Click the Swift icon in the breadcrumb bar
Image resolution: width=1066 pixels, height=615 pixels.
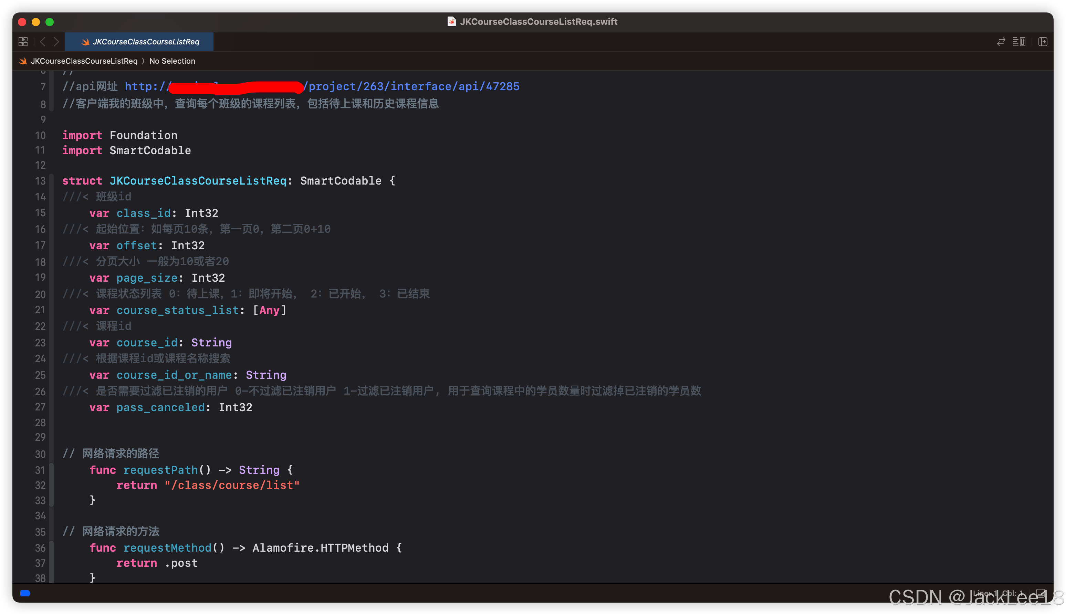(22, 61)
